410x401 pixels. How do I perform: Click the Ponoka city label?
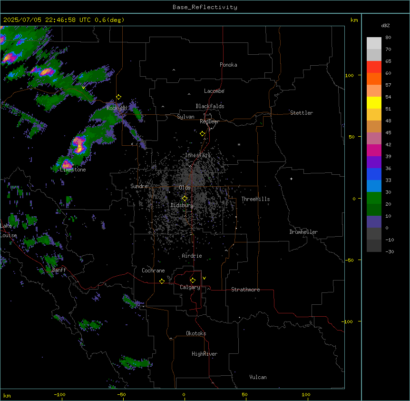coord(228,65)
